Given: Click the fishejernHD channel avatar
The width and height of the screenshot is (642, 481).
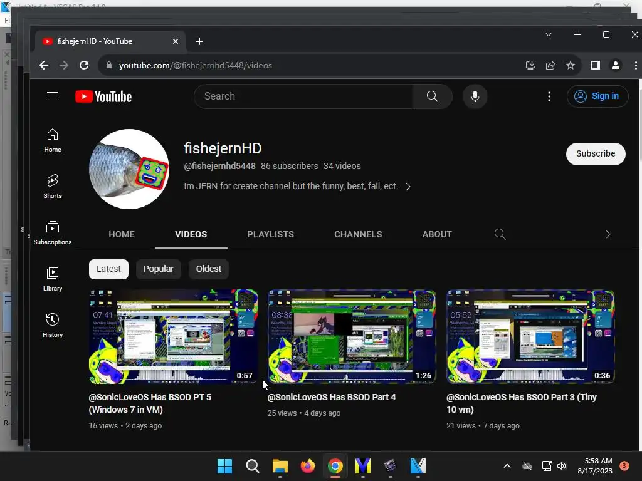Looking at the screenshot, I should click(x=129, y=169).
